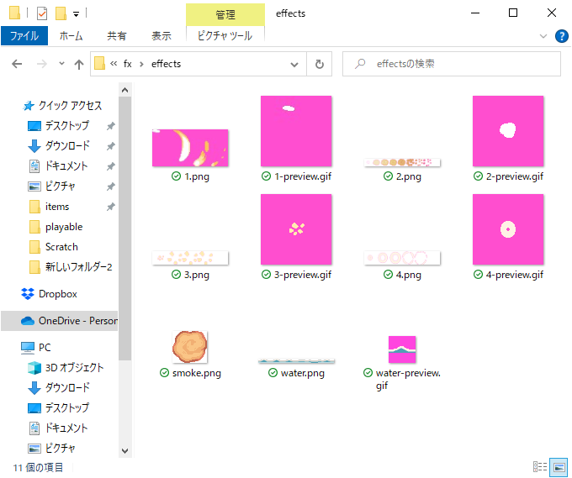
Task: Switch to the 共有 ribbon tab
Action: tap(116, 36)
